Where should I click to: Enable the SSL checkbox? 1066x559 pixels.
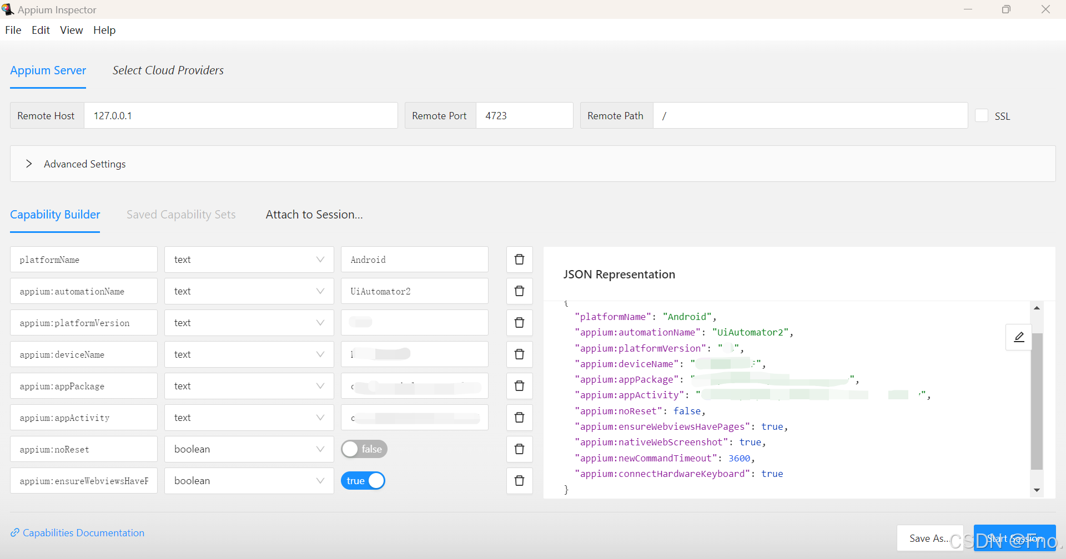[982, 115]
